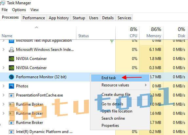
Task: Sort by Memory usage column
Action: point(151,33)
